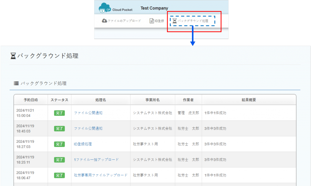Click the ID登録 document icon
Viewport: 311px width, 186px height.
pyautogui.click(x=152, y=21)
